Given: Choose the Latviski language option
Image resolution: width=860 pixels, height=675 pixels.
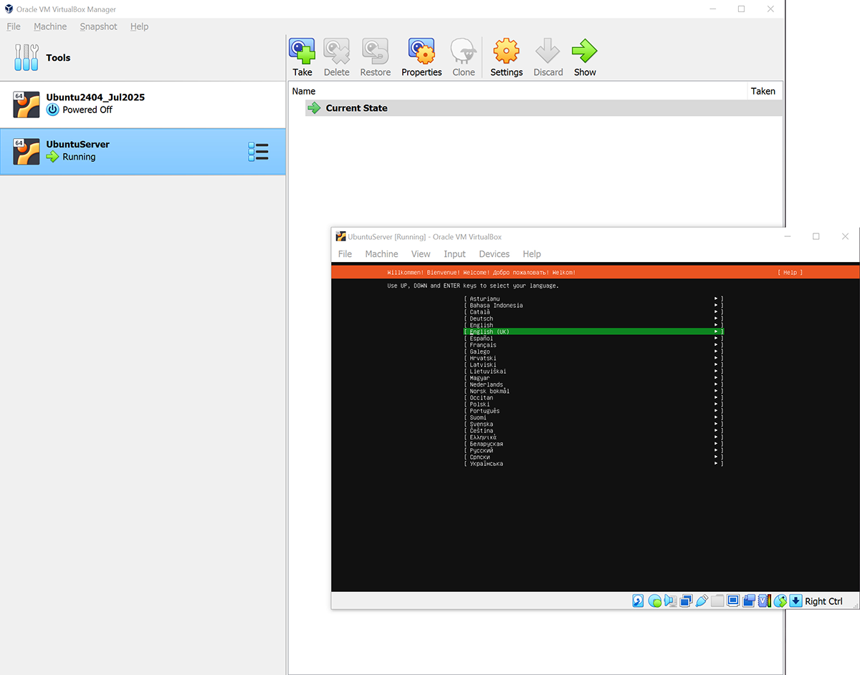Looking at the screenshot, I should [x=593, y=365].
